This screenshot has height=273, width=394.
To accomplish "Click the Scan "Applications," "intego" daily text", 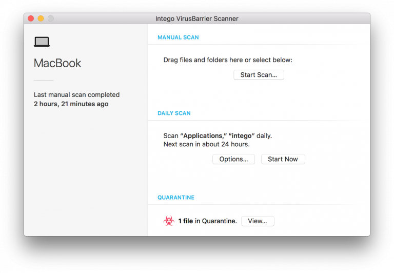I will 218,136.
